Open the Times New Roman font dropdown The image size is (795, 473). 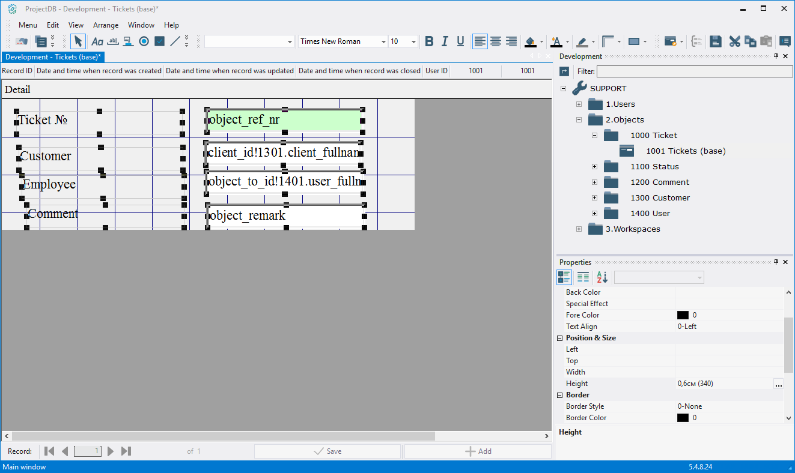[x=383, y=41]
